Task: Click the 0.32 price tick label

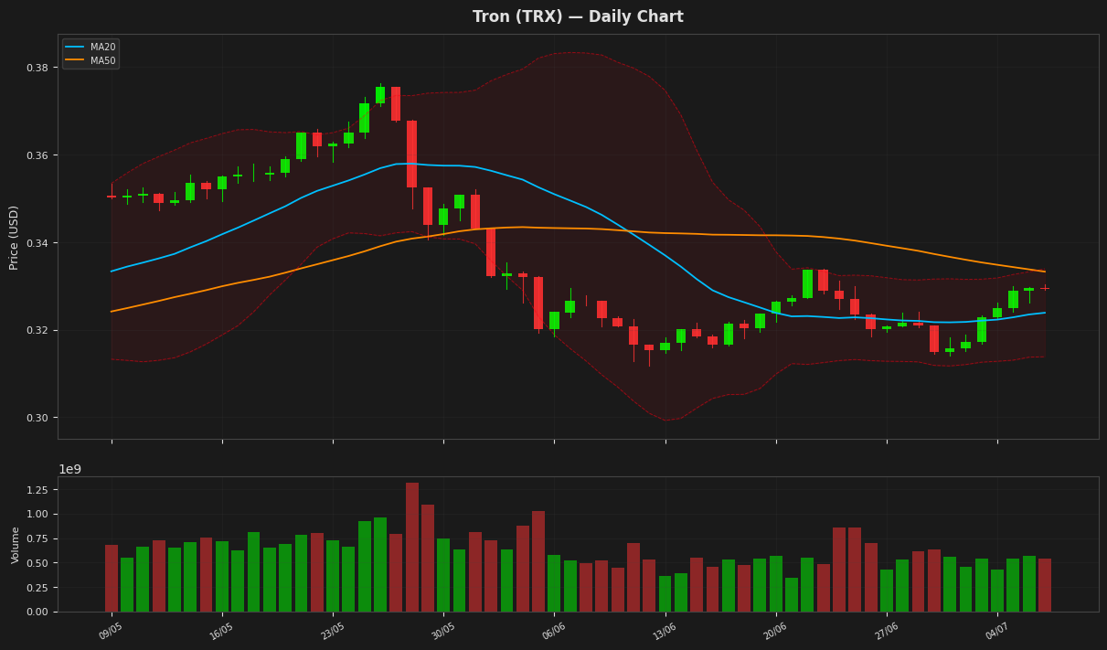Action: [38, 330]
